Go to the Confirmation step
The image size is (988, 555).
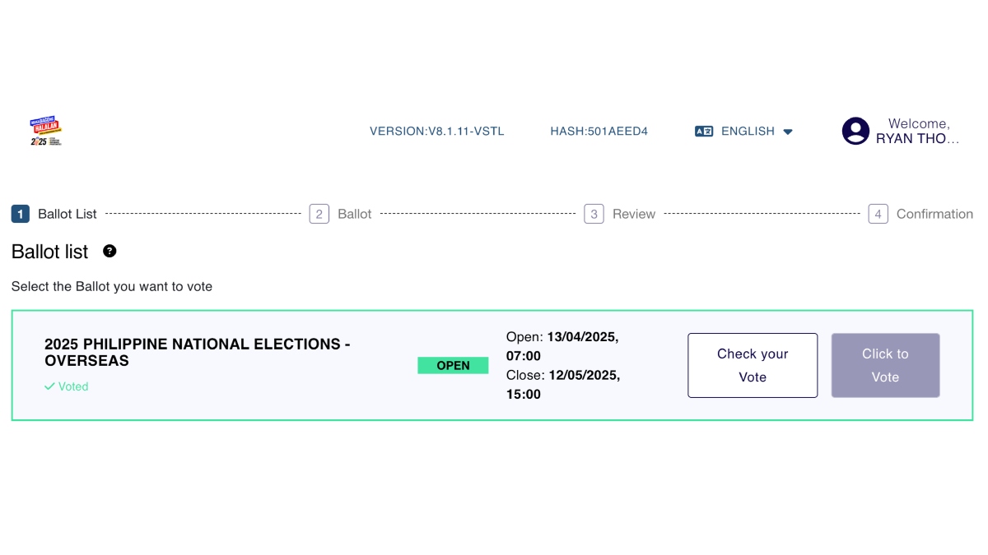(934, 214)
